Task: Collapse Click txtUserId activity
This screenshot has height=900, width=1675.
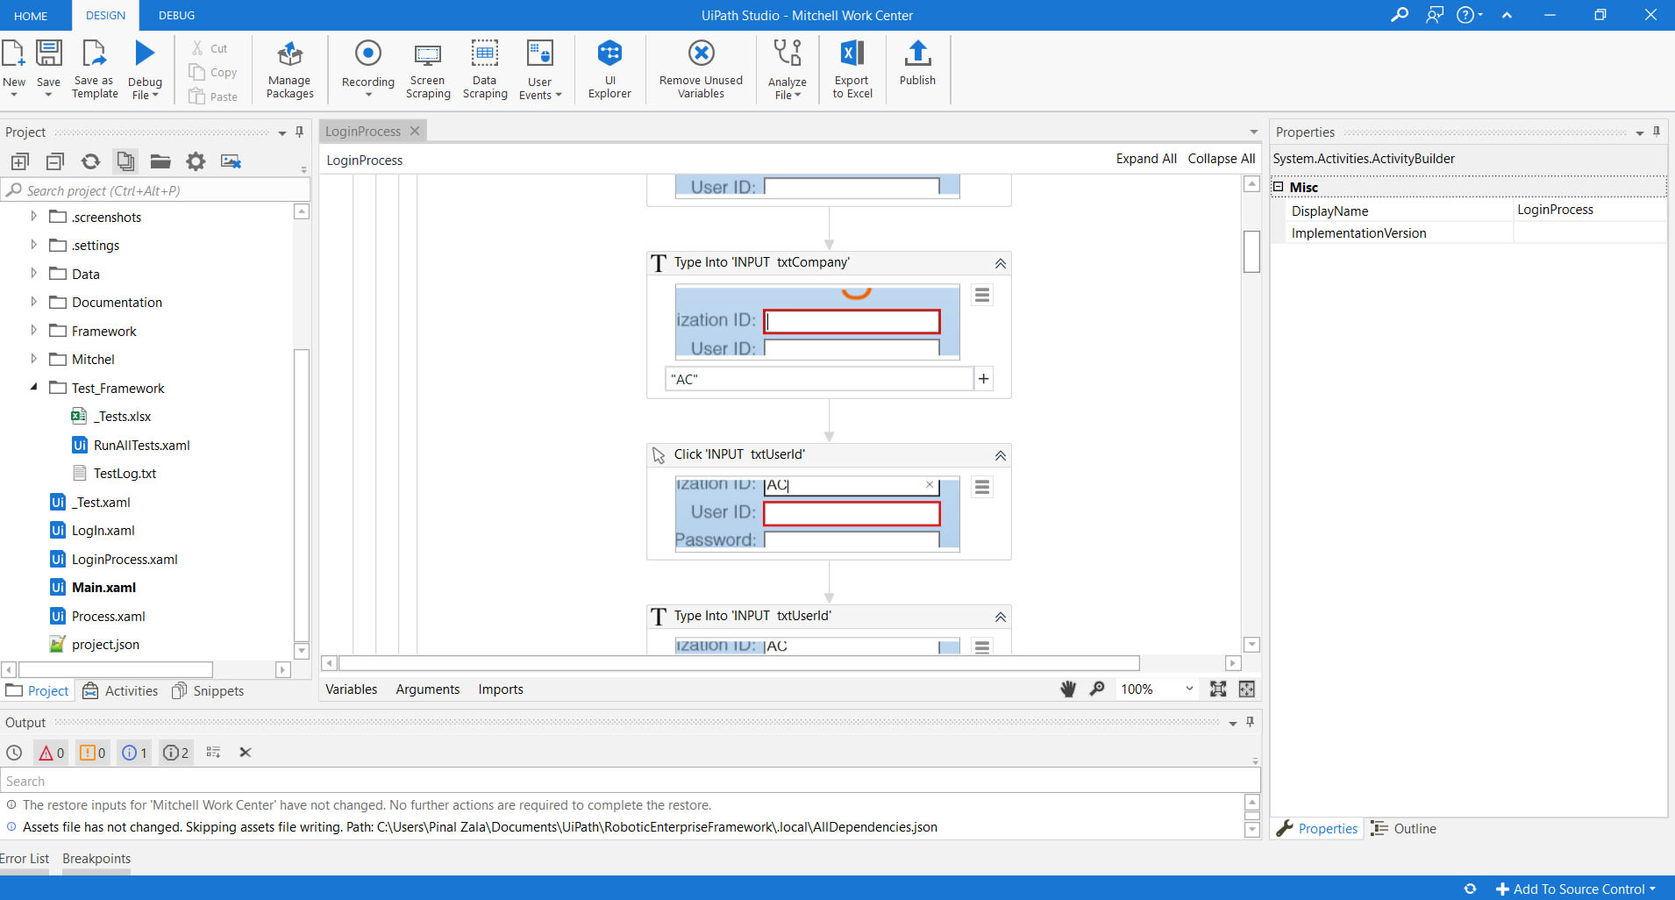Action: (x=1000, y=455)
